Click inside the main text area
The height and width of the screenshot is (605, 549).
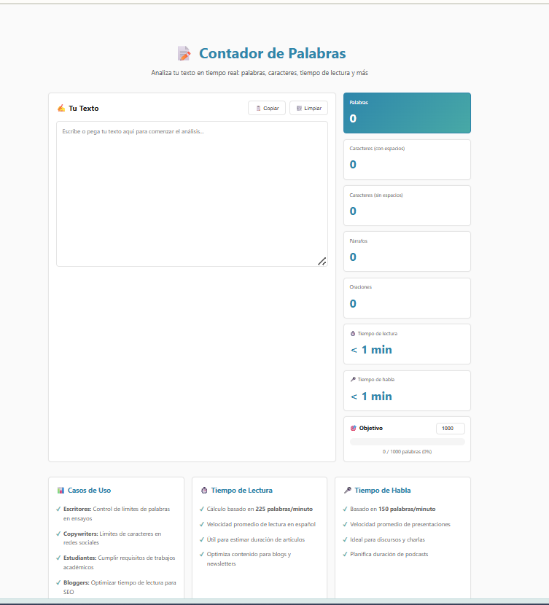(x=192, y=193)
